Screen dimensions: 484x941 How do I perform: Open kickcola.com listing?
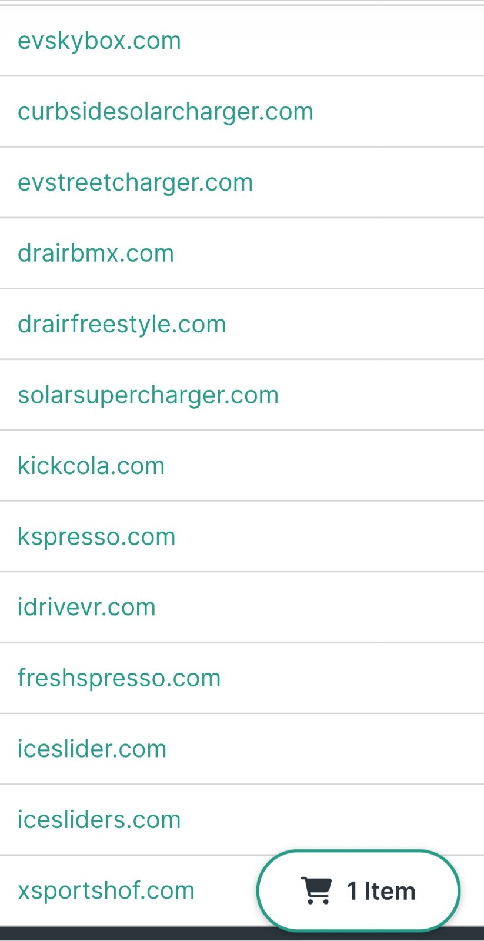tap(91, 466)
